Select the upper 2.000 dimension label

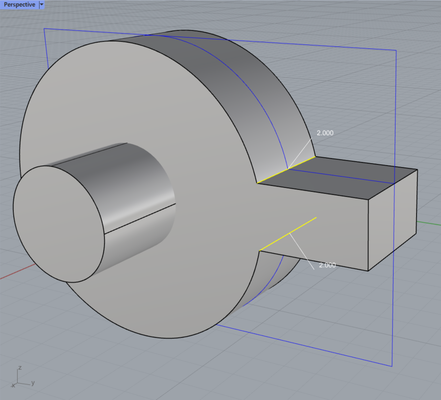coord(325,133)
